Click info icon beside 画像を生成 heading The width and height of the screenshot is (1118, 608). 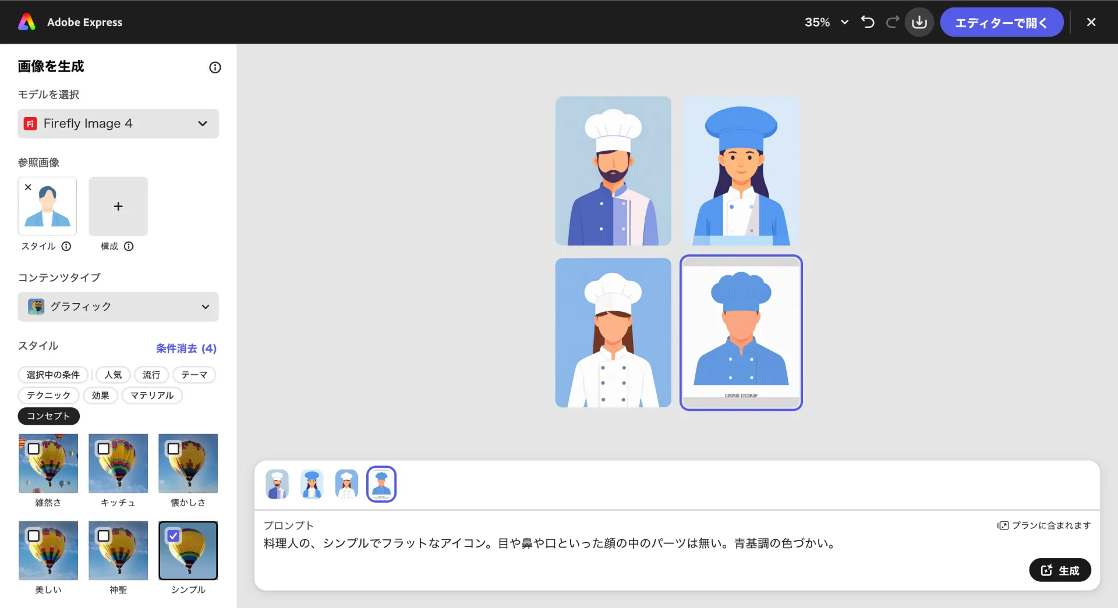click(x=215, y=67)
